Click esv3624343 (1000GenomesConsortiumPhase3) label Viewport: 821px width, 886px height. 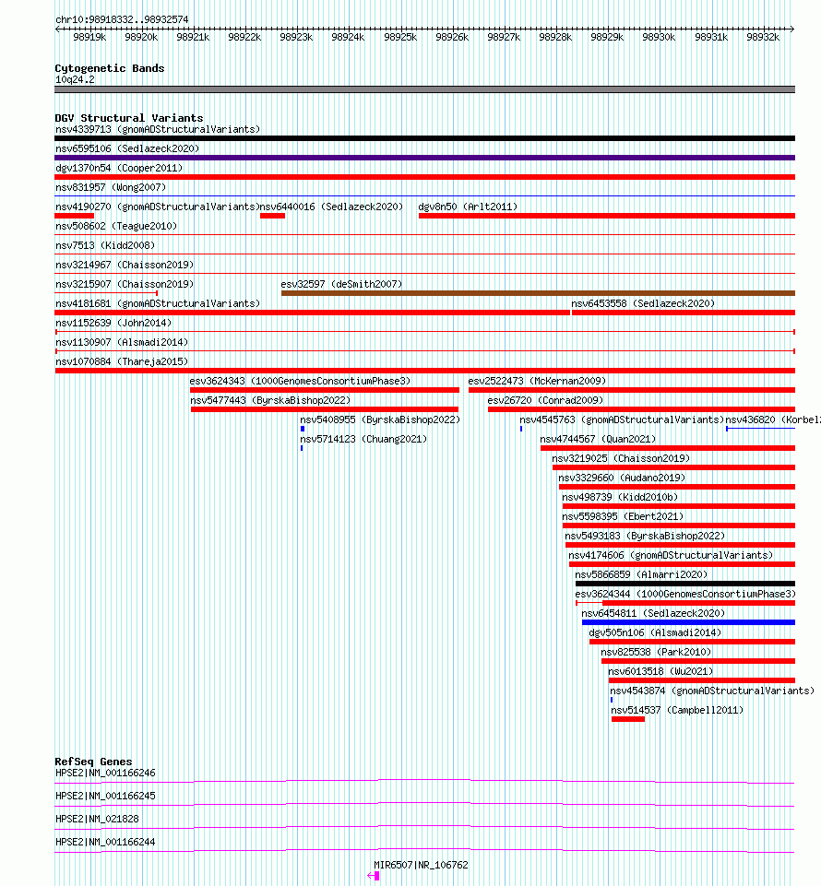[300, 381]
